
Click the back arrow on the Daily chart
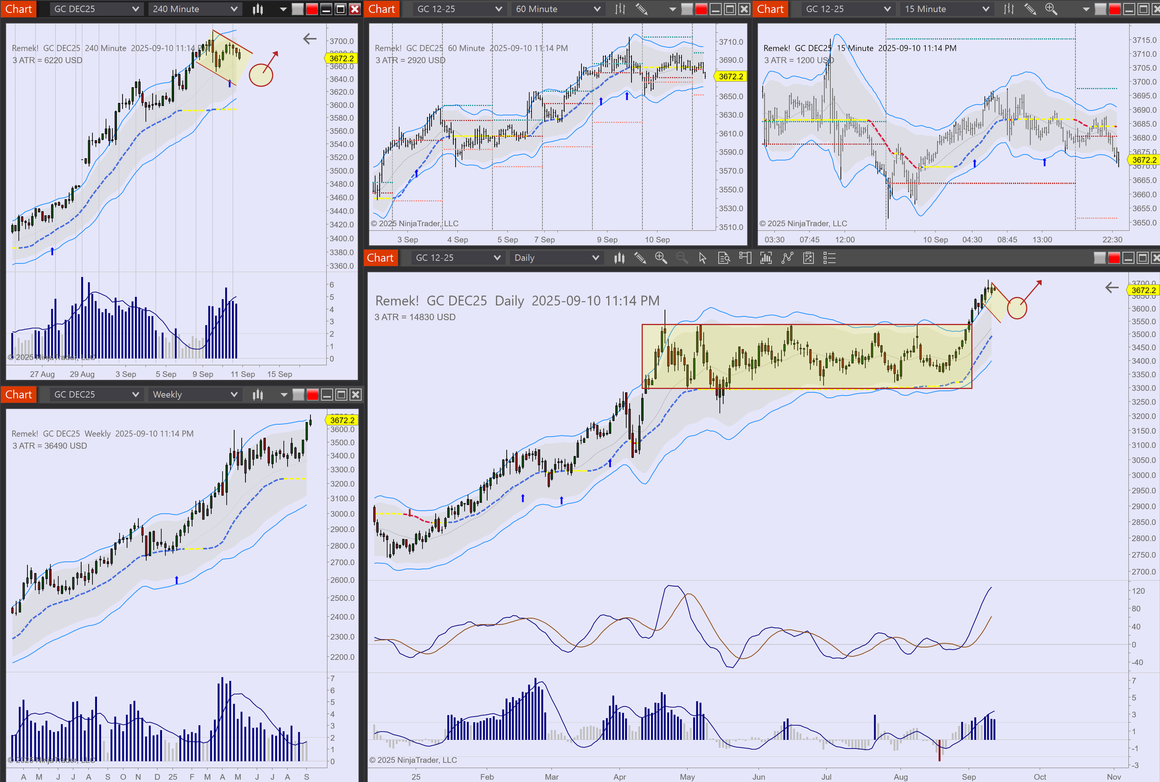point(1112,287)
